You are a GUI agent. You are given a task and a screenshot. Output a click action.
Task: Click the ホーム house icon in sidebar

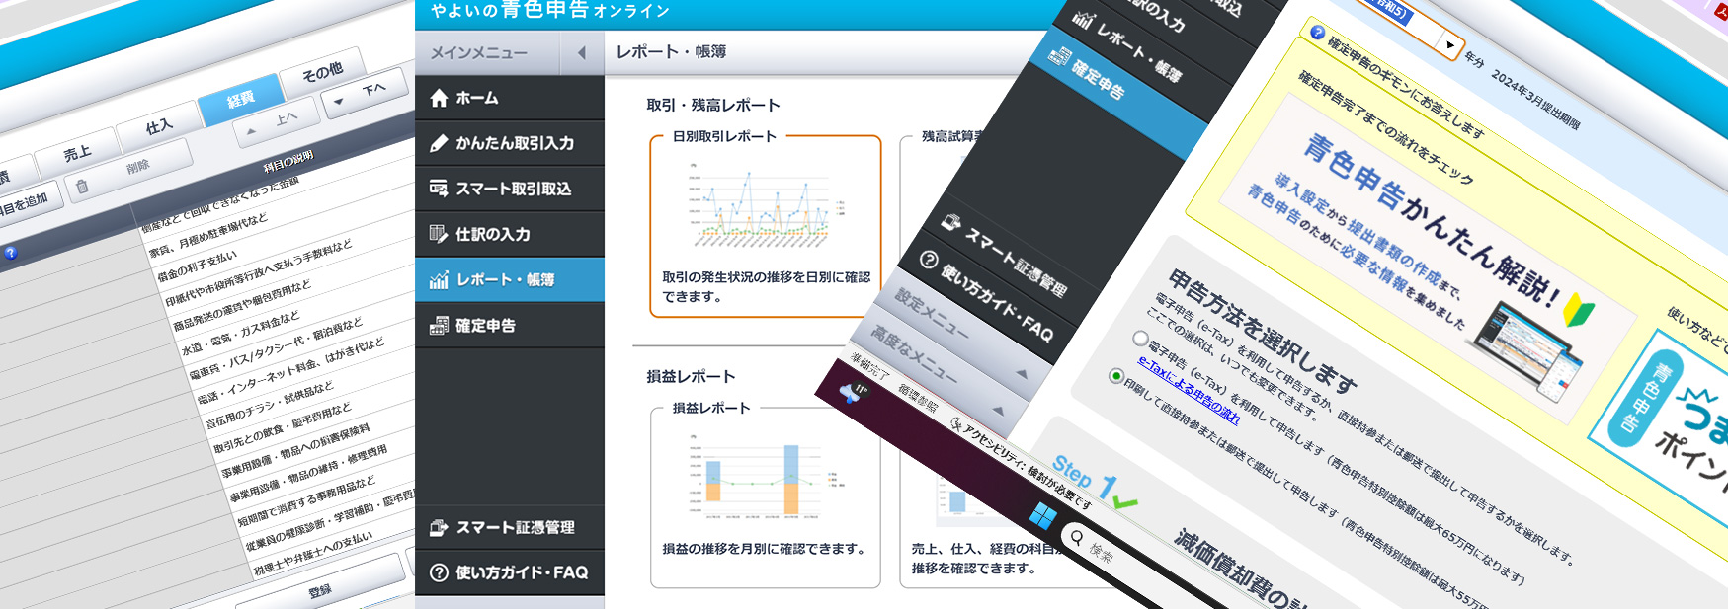click(439, 98)
